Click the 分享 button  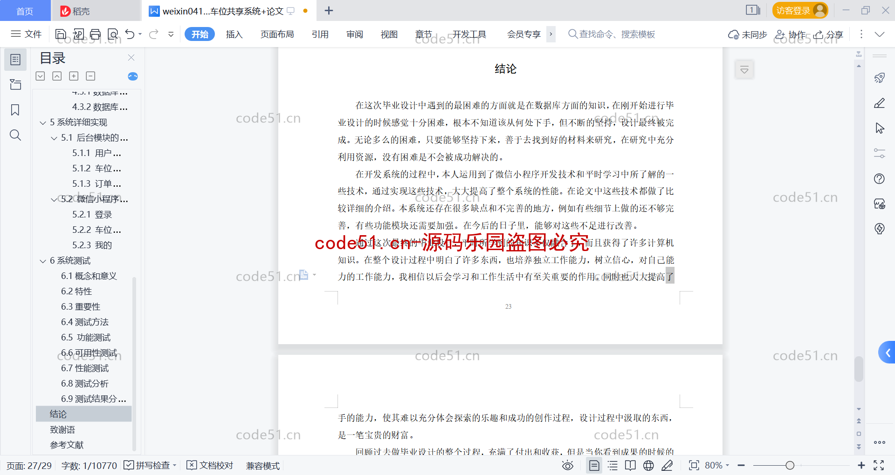828,34
